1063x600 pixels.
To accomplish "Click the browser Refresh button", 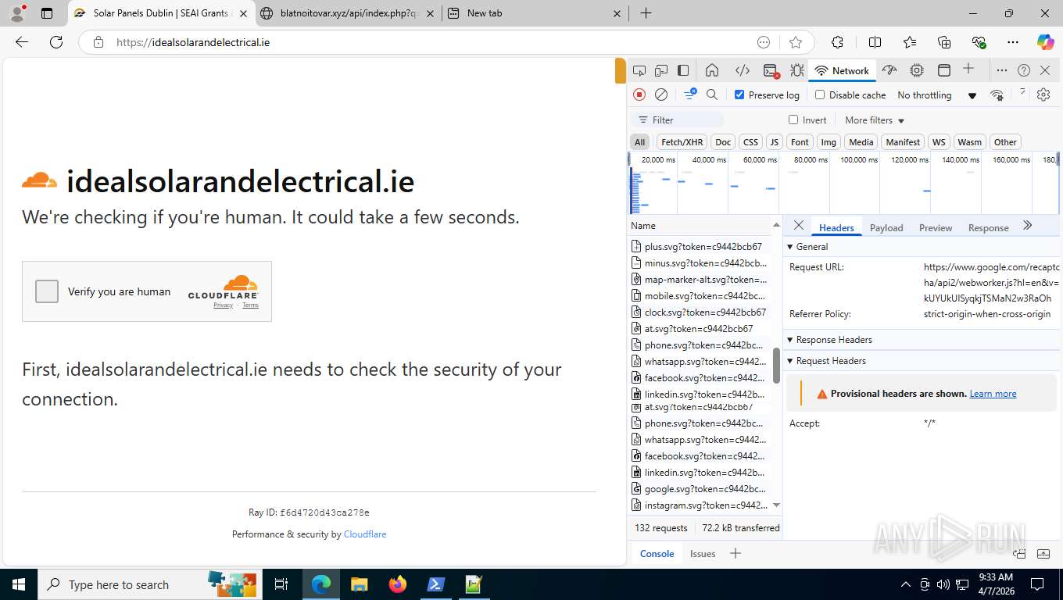I will [56, 42].
